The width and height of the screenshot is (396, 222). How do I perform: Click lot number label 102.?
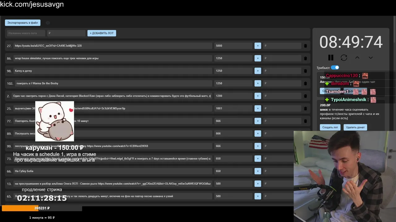coord(10,83)
